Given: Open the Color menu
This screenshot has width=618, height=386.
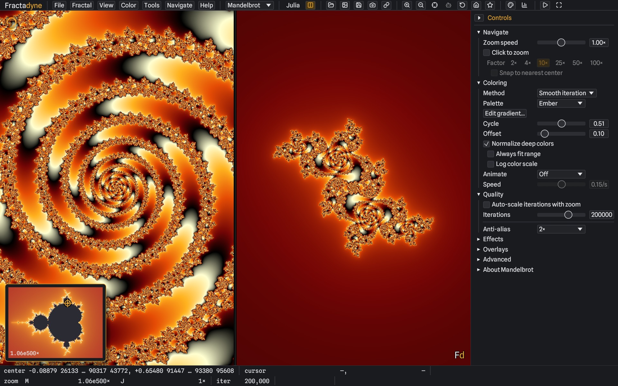Looking at the screenshot, I should [128, 5].
